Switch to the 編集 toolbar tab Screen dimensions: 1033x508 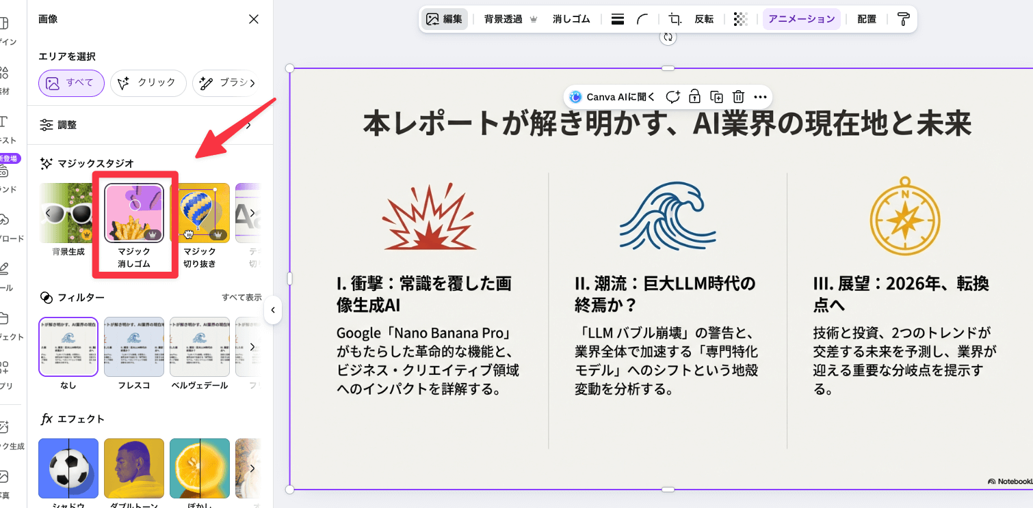(x=444, y=19)
